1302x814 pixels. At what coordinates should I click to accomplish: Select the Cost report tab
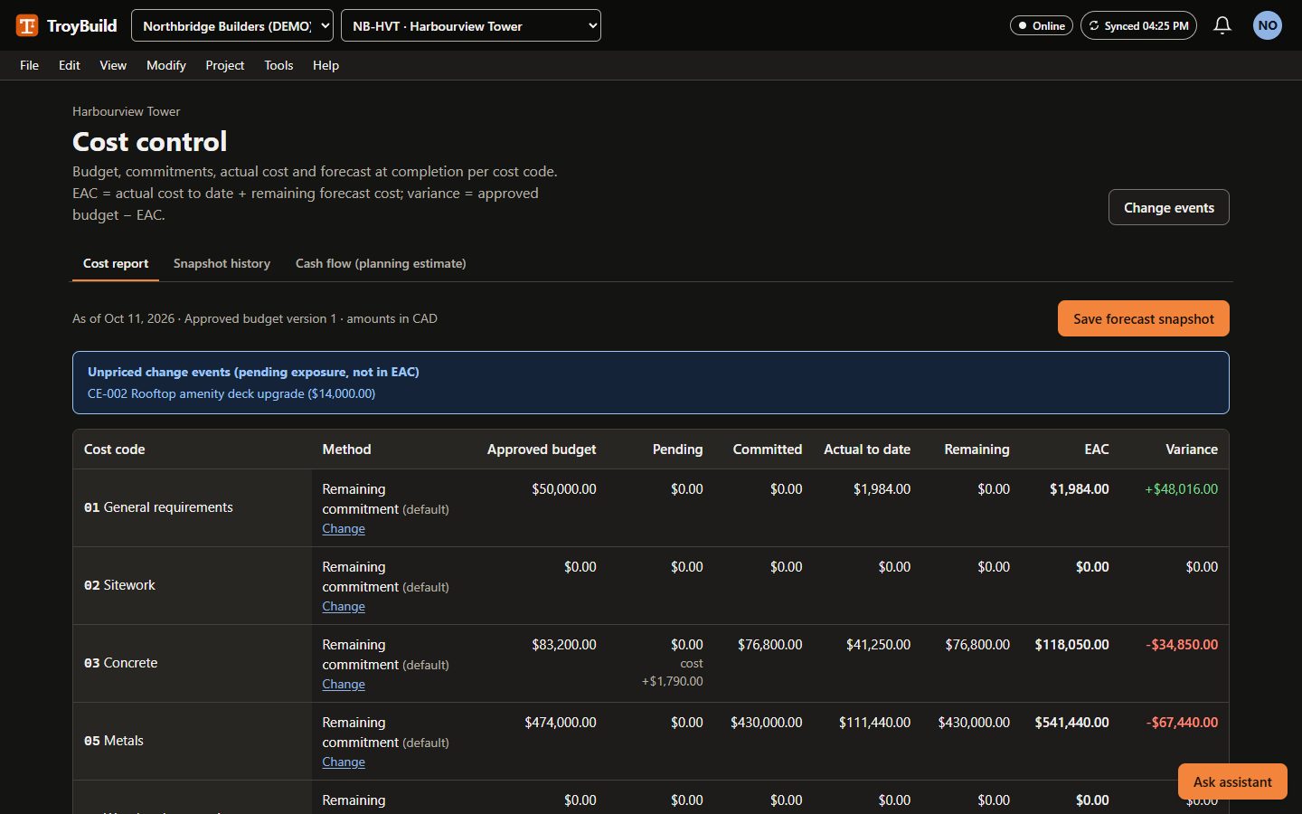tap(116, 263)
